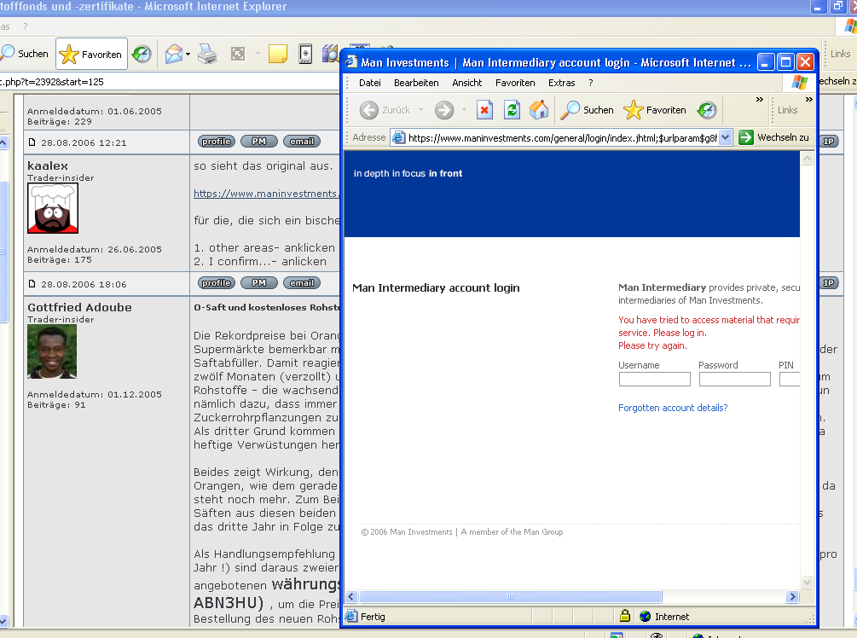Open the mail icon dropdown arrow in background window
Screen dimensions: 857x638
(188, 54)
